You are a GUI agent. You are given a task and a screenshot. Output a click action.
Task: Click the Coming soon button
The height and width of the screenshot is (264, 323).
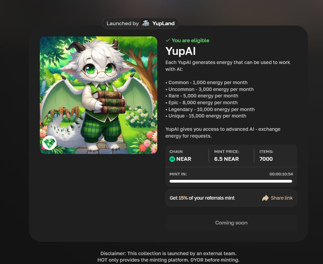tap(231, 223)
